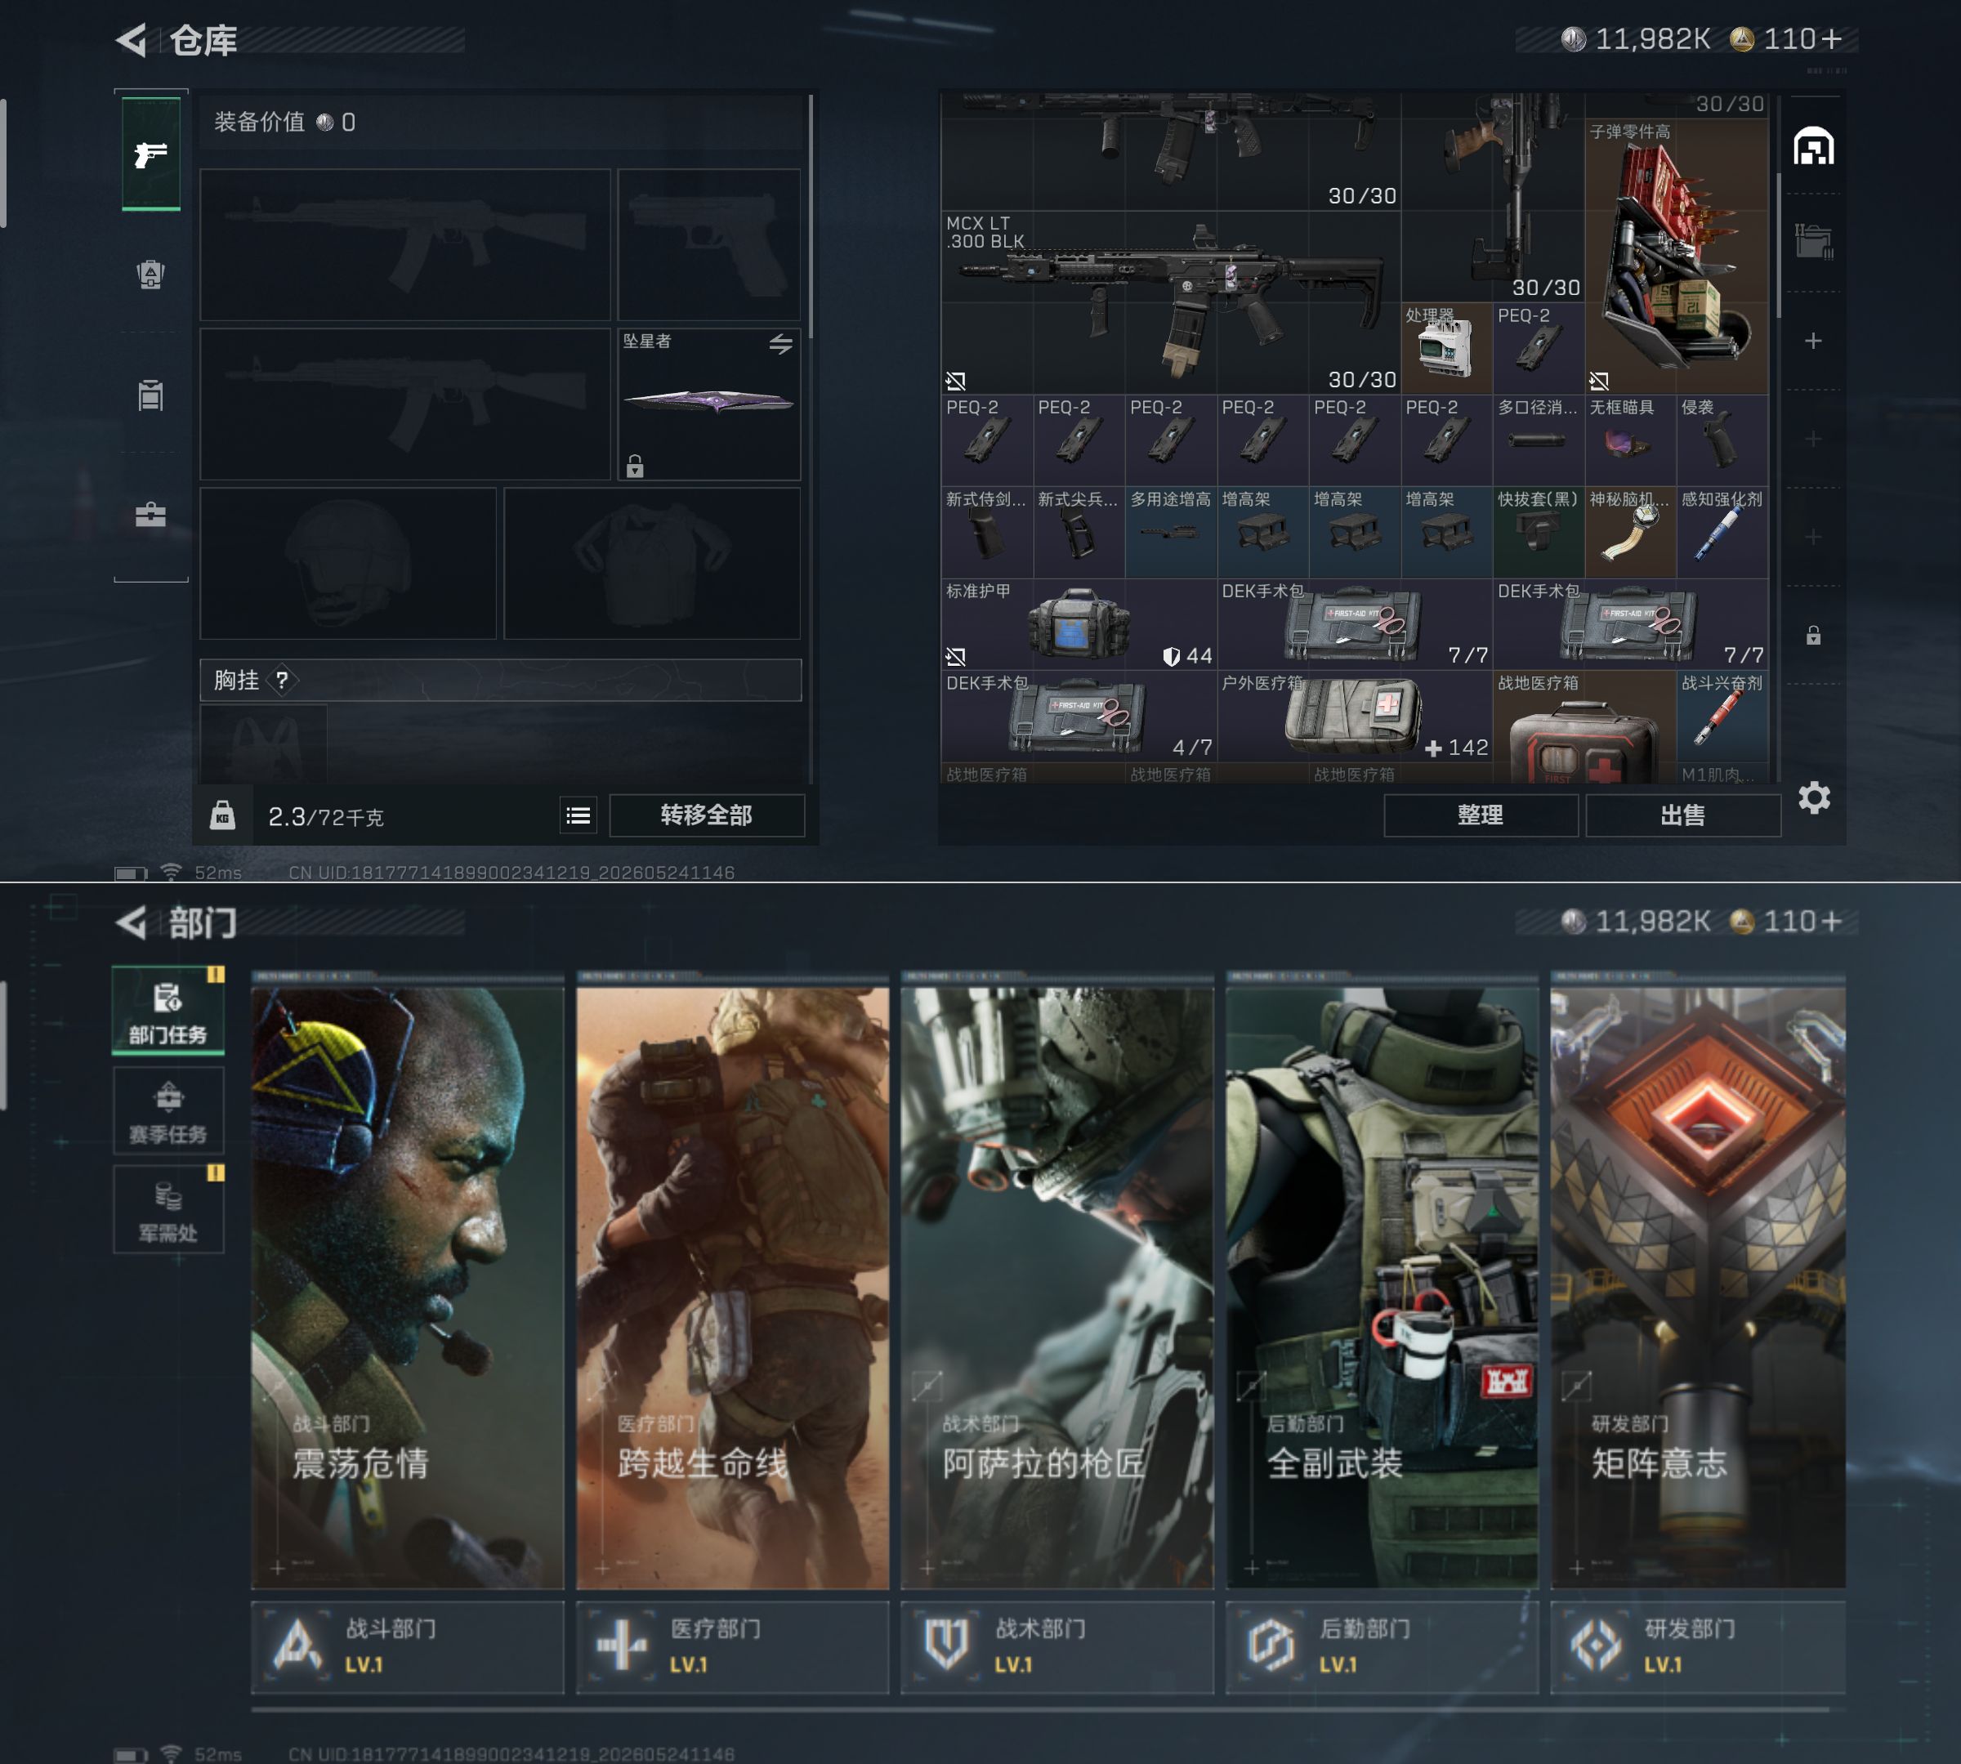The height and width of the screenshot is (1764, 1961).
Task: Click the empty pistol equipment slot
Action: pyautogui.click(x=708, y=245)
